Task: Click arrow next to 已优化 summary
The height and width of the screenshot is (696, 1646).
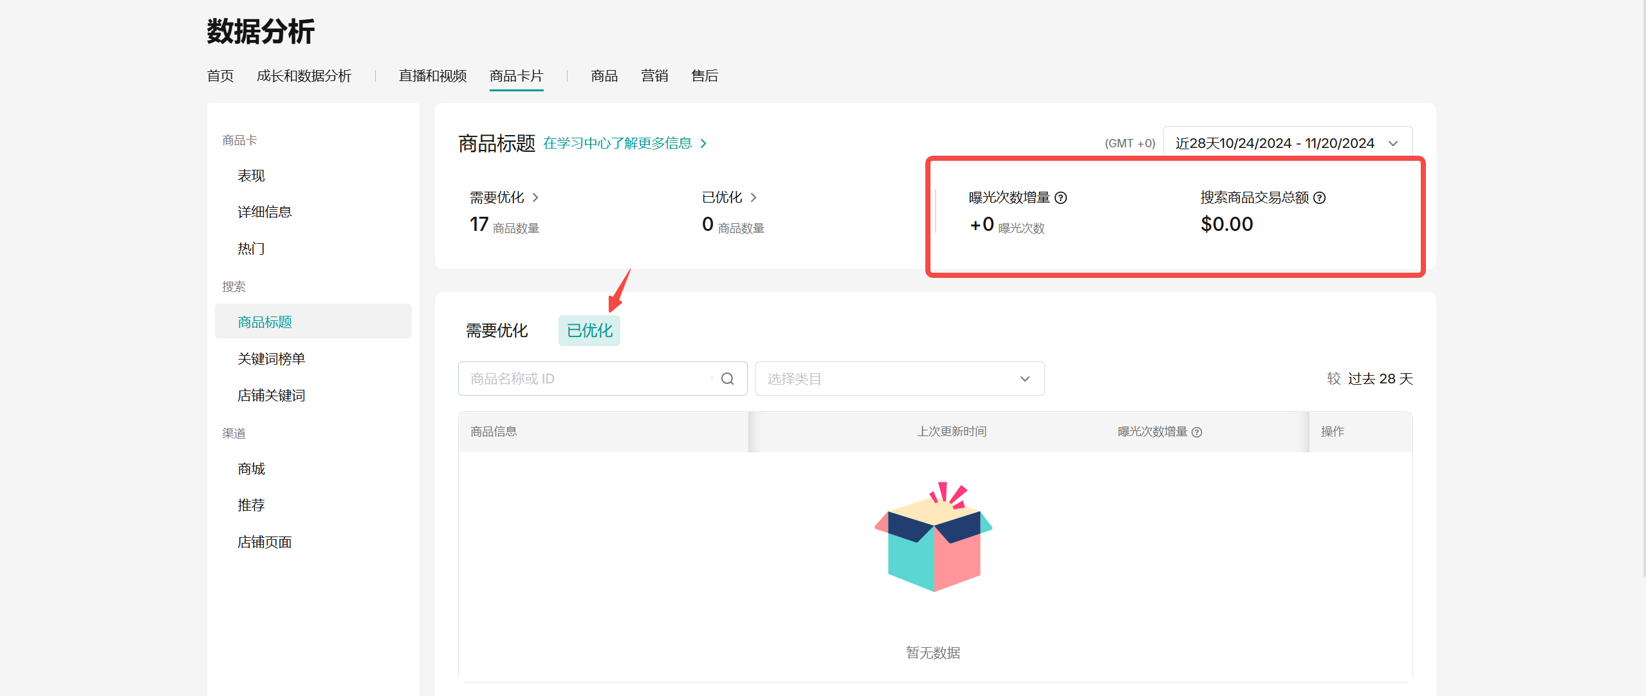Action: click(754, 197)
